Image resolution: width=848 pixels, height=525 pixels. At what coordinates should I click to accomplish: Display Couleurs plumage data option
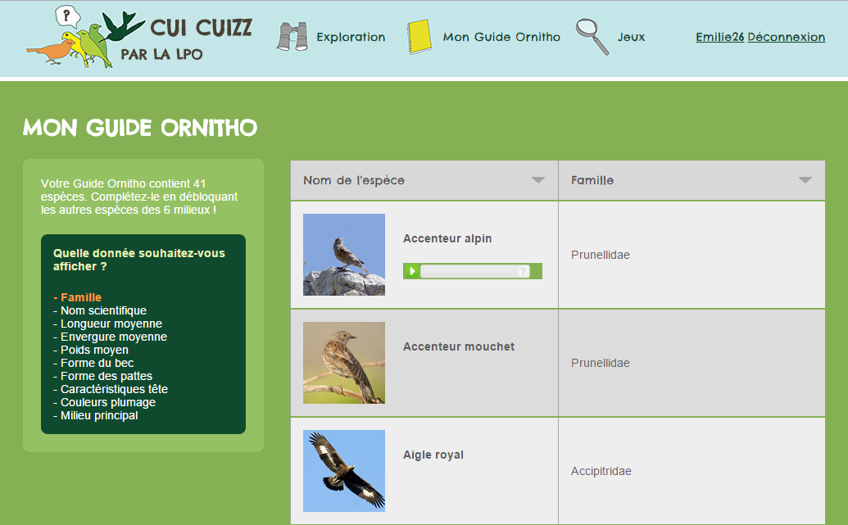tap(107, 402)
